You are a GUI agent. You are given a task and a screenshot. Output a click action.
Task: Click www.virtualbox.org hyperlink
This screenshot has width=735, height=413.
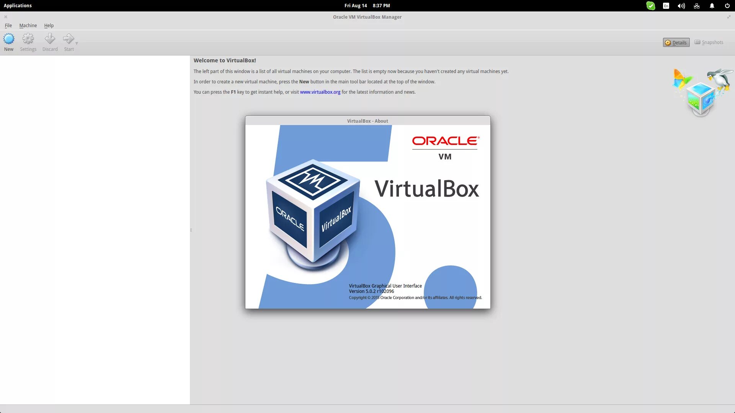coord(320,92)
